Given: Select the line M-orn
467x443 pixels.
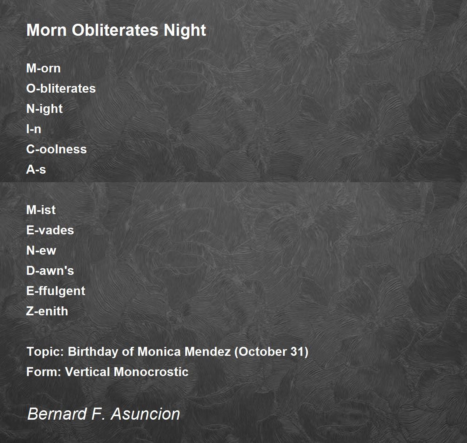Looking at the screenshot, I should click(43, 69).
